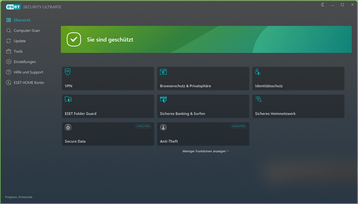This screenshot has height=204, width=358.
Task: Click the Secure Data lock icon
Action: (x=68, y=127)
